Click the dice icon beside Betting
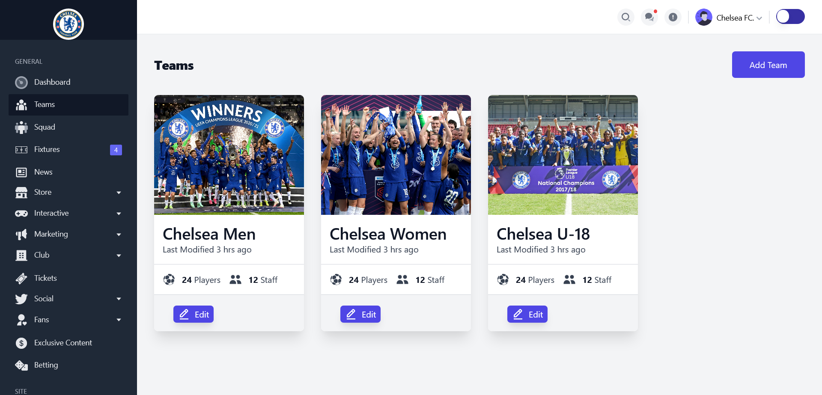 pos(21,365)
